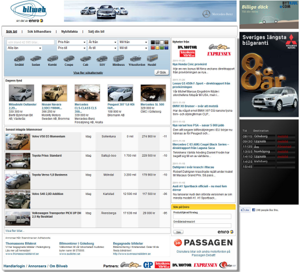Expand Visa fler sökalternativ
Viewport: 302px width, 272px height.
pyautogui.click(x=88, y=73)
